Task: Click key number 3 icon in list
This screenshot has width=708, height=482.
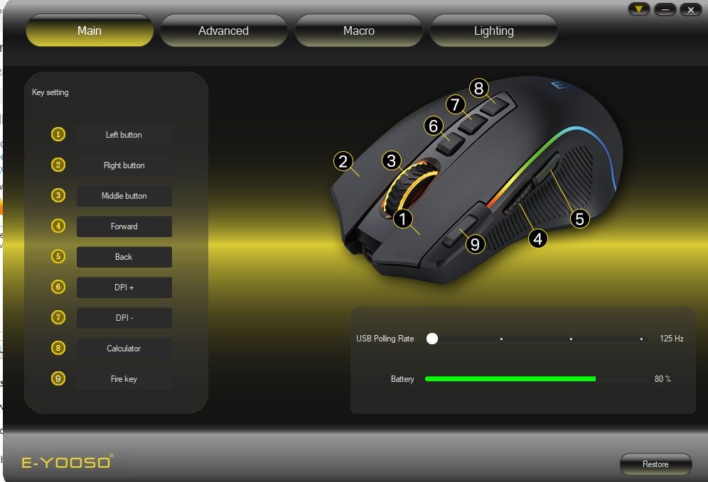Action: point(58,195)
